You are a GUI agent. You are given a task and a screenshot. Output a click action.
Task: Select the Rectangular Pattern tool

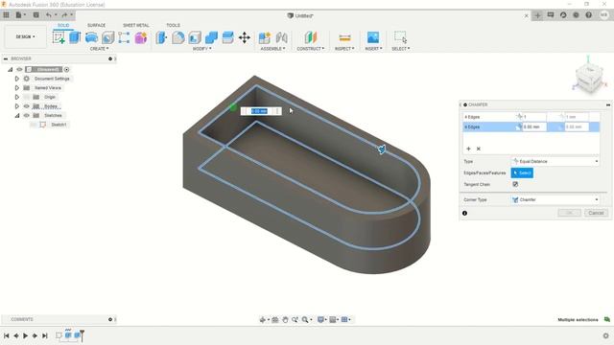point(124,37)
